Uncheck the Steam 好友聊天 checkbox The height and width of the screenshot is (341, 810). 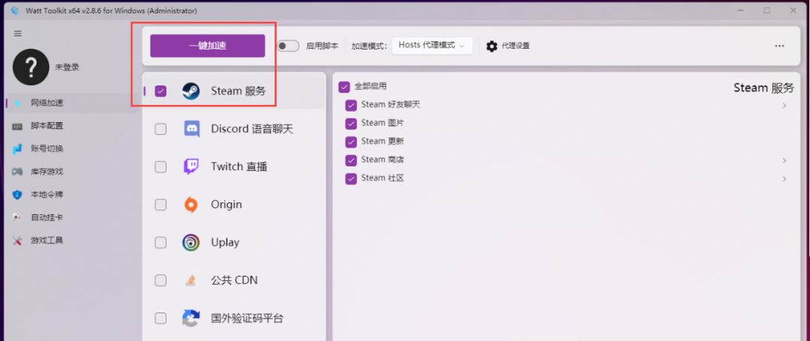pos(351,105)
